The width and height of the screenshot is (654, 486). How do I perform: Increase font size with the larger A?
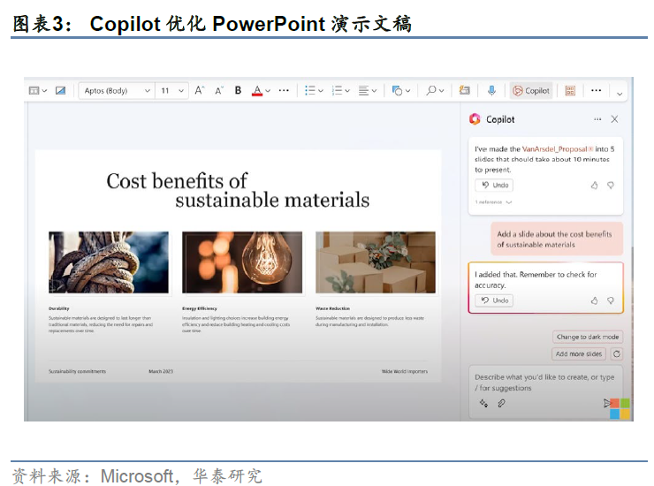point(200,90)
